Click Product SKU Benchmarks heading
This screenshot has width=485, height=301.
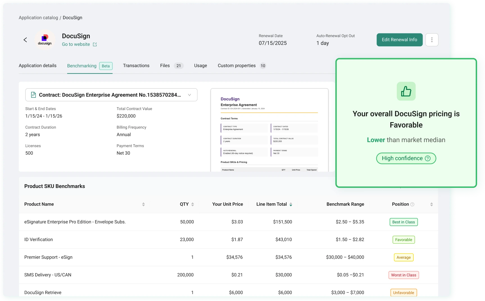click(55, 186)
